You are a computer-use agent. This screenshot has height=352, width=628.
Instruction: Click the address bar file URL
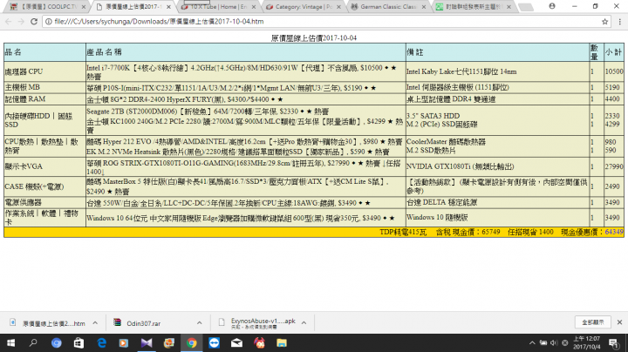159,22
